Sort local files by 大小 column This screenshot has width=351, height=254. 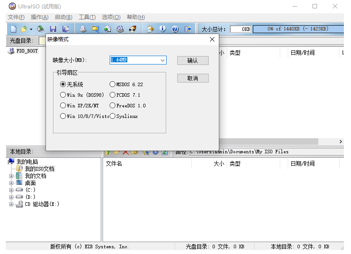[209, 164]
